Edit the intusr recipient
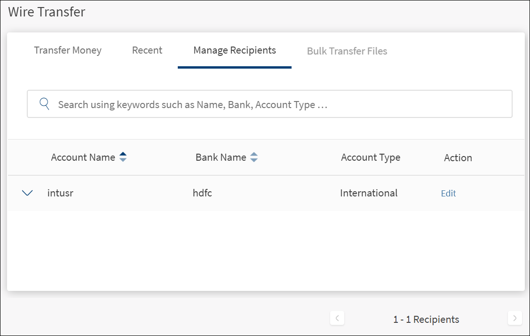The height and width of the screenshot is (336, 530). tap(448, 194)
